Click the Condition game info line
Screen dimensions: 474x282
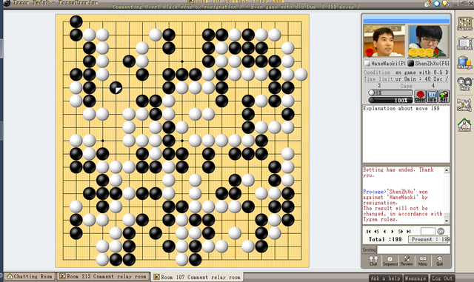(x=406, y=73)
